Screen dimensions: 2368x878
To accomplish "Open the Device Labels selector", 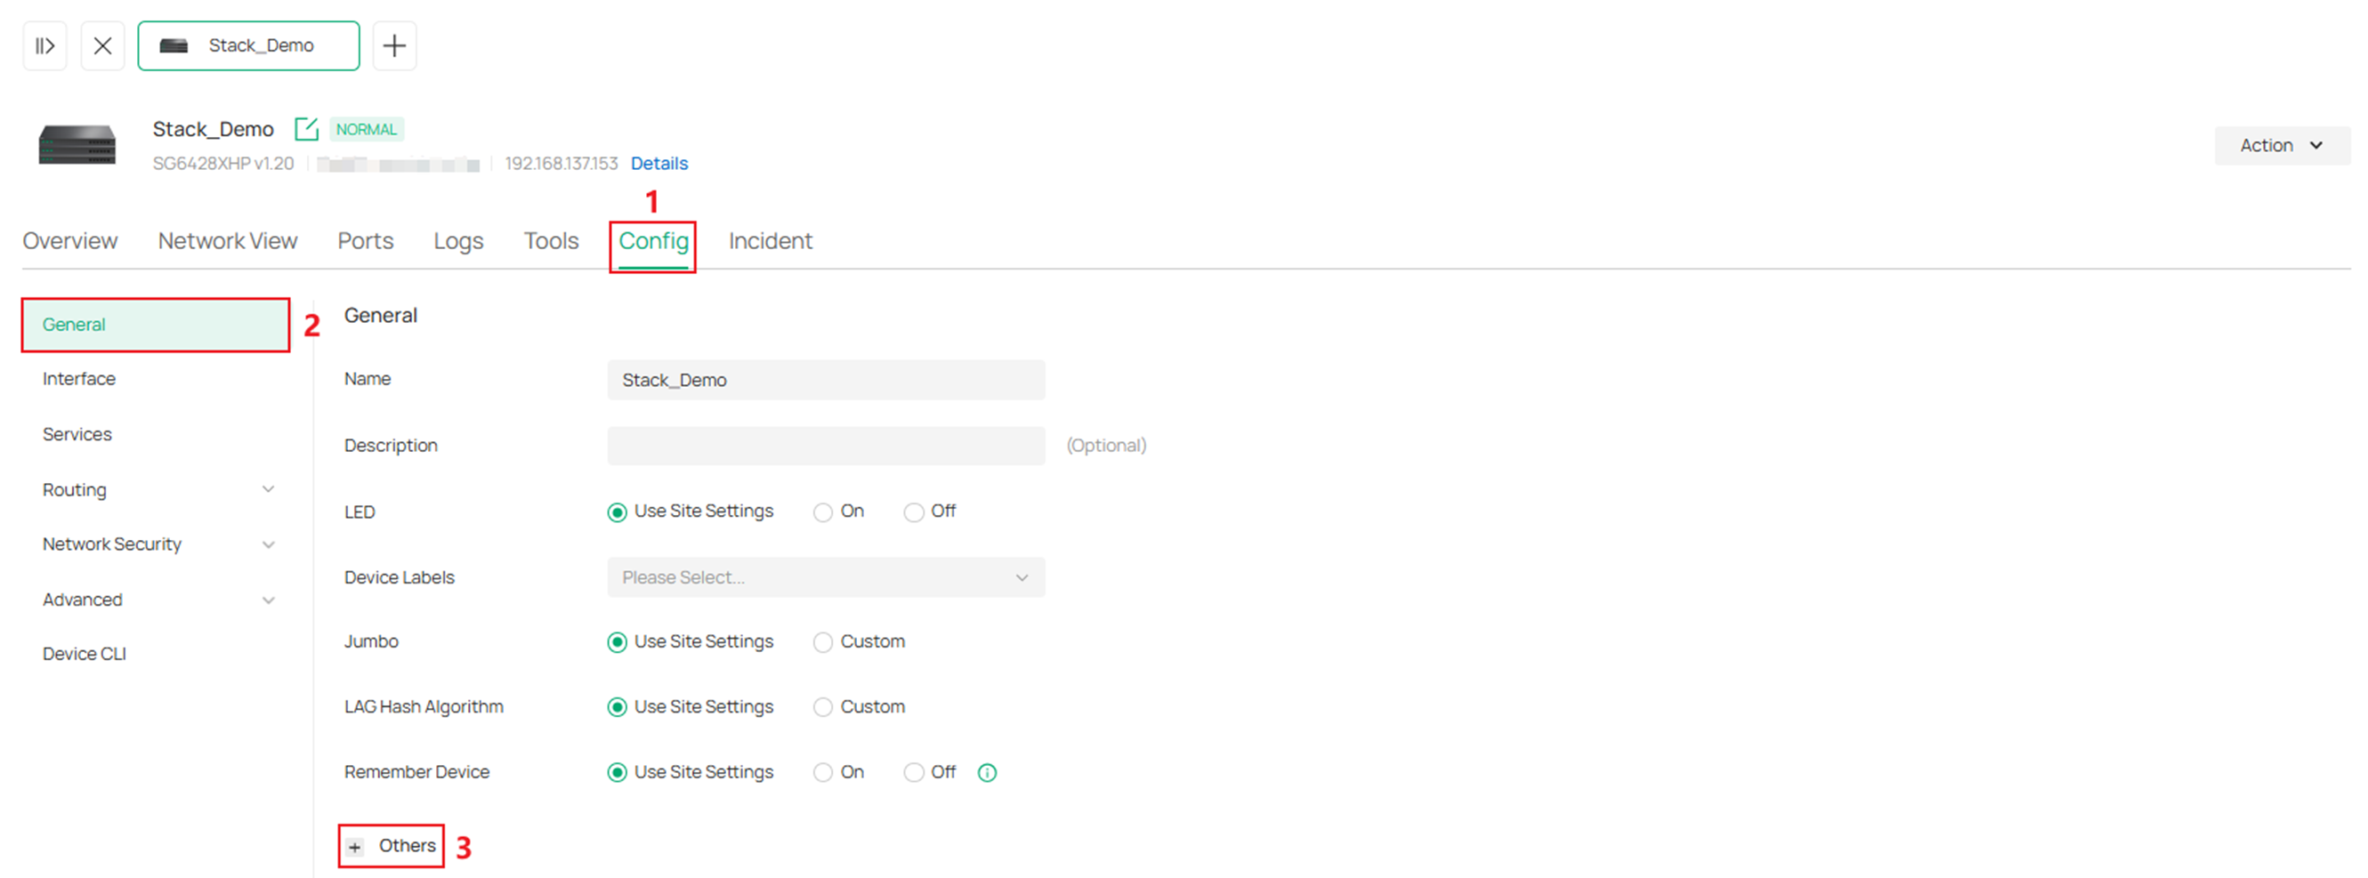I will 825,577.
